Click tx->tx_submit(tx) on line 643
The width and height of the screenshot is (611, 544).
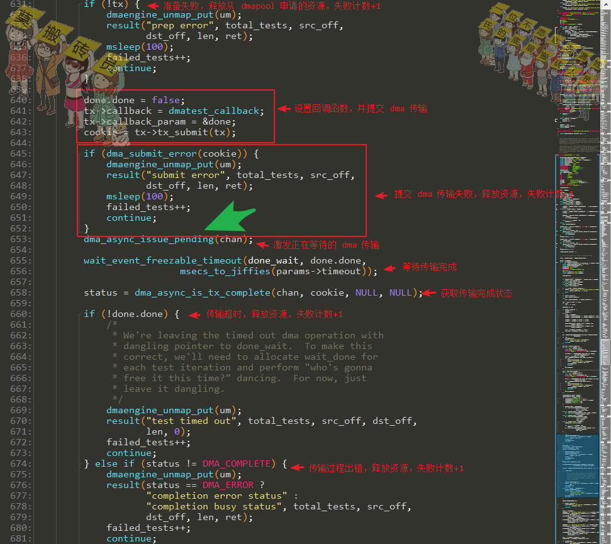click(x=182, y=133)
